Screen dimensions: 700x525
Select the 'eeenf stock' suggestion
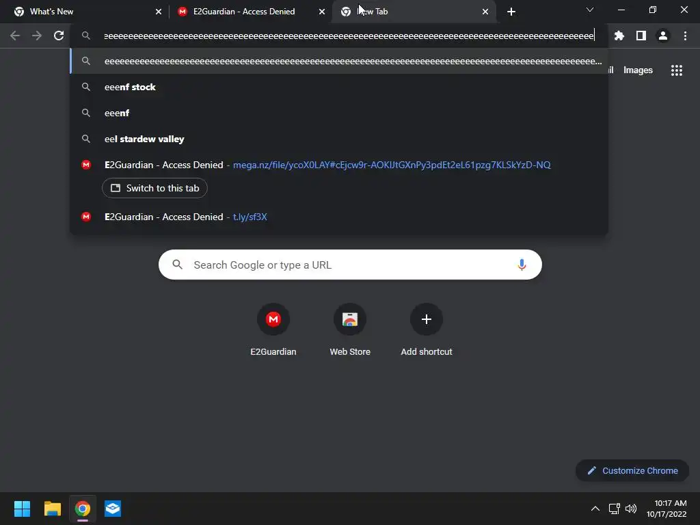(x=339, y=87)
